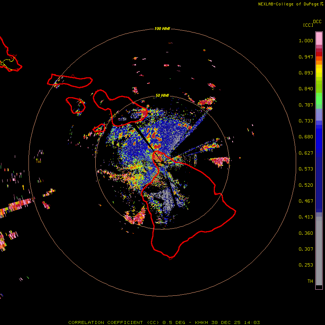This screenshot has height=325, width=325.
Task: Click the 0.413 scale value
Action: click(306, 217)
